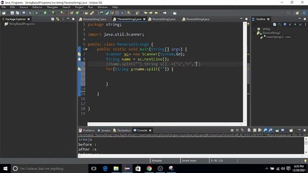Toggle Sort in the Outline view
This screenshot has width=308, height=173.
click(x=280, y=25)
